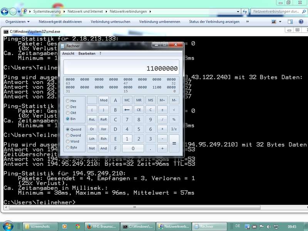Click the divide slash button

tap(162, 119)
